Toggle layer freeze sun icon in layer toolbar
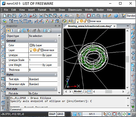The height and width of the screenshot is (117, 136). pos(81,21)
